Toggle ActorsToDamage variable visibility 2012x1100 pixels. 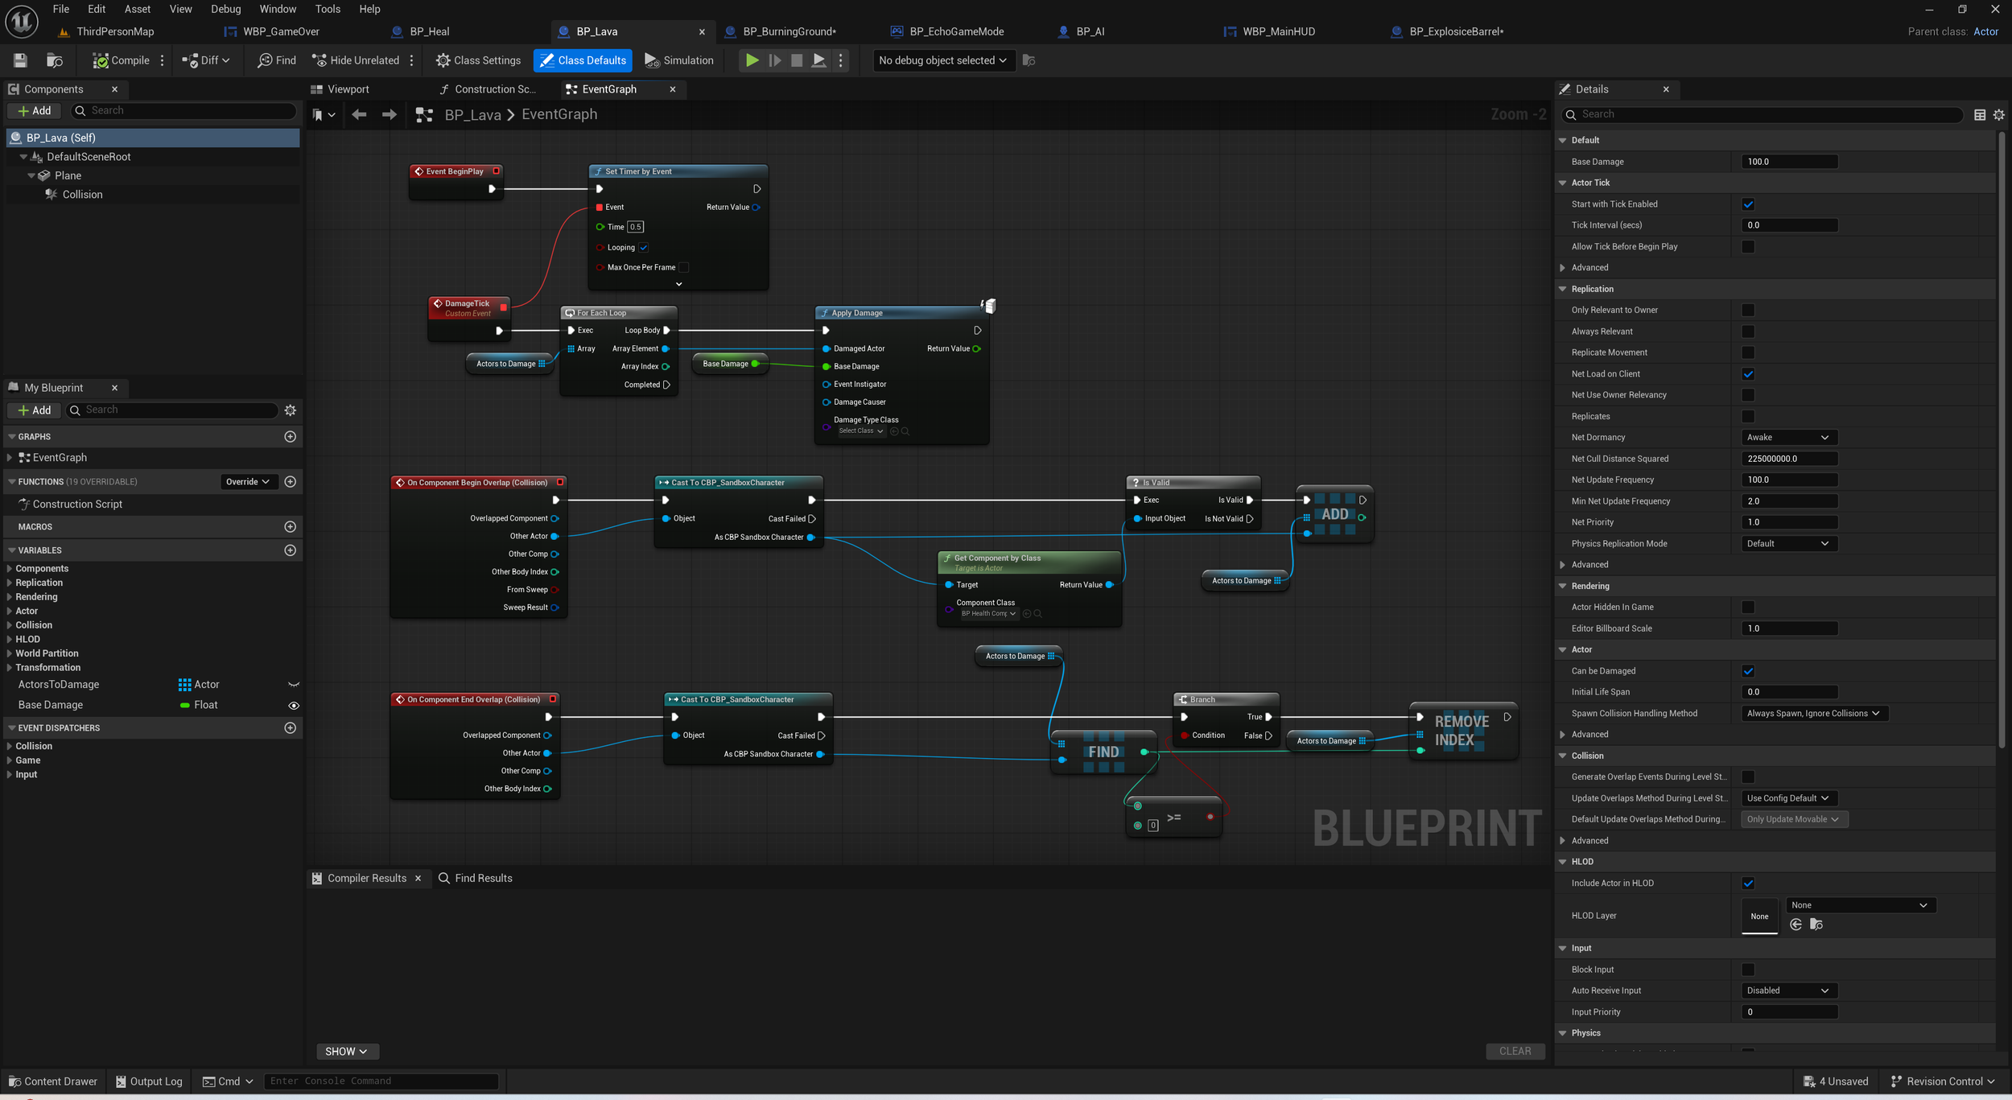[x=294, y=685]
